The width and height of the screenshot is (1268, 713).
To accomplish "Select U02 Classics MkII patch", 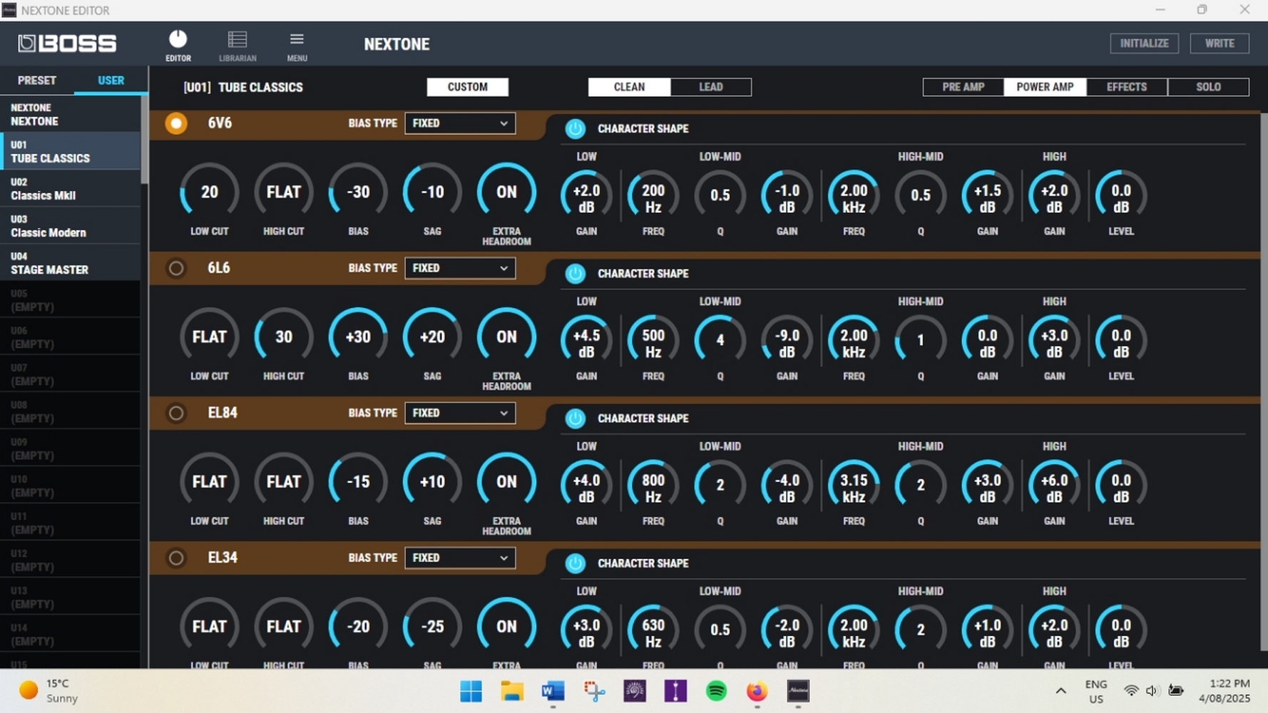I will 71,189.
